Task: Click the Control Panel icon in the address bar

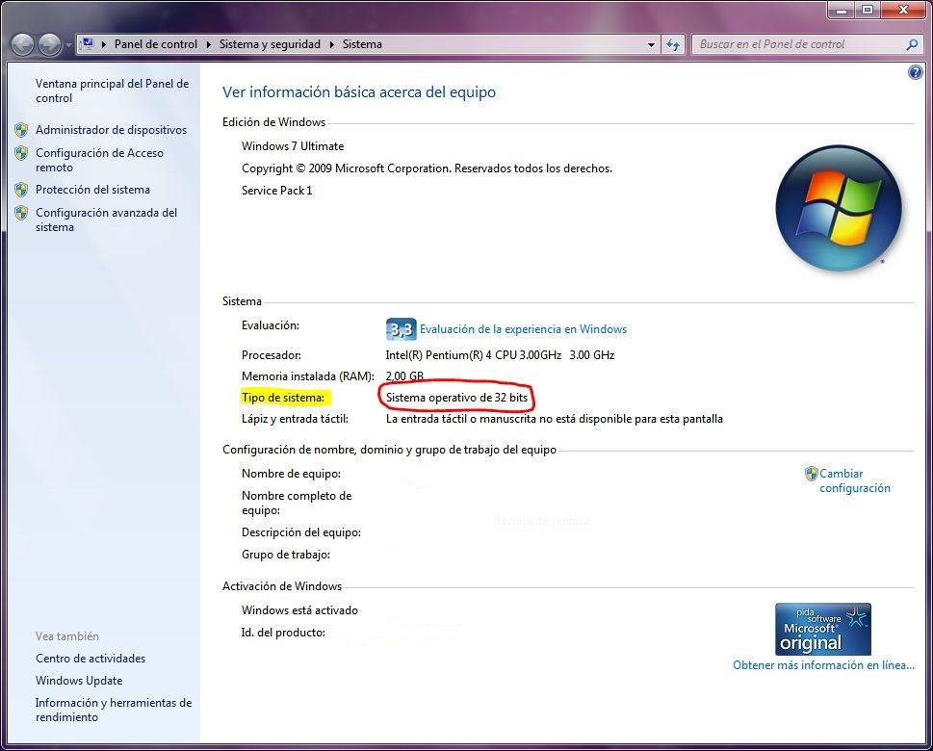Action: pyautogui.click(x=87, y=44)
